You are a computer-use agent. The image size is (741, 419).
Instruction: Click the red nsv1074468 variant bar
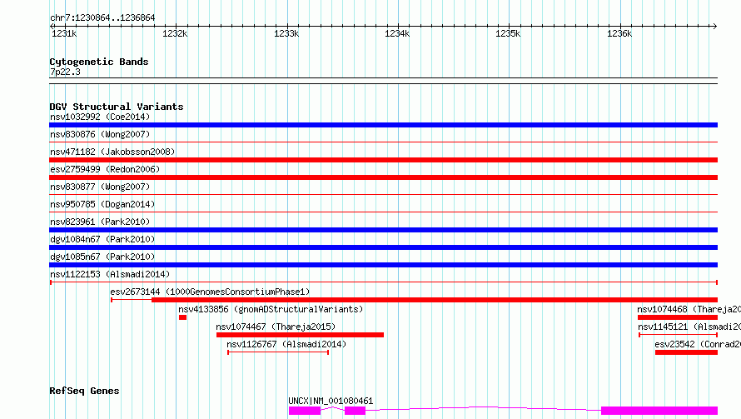click(x=677, y=317)
